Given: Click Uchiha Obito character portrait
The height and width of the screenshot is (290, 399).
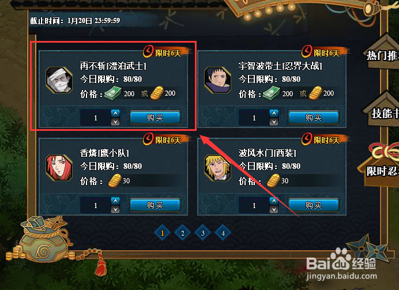Looking at the screenshot, I should tap(217, 80).
